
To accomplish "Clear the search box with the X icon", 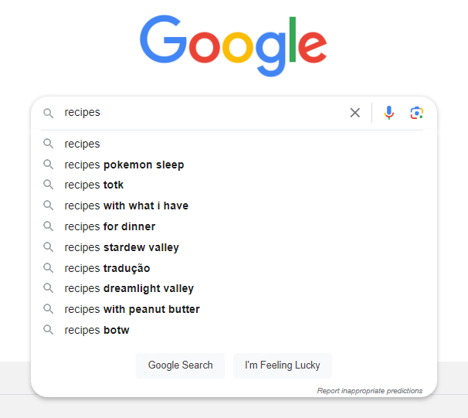I will coord(355,113).
